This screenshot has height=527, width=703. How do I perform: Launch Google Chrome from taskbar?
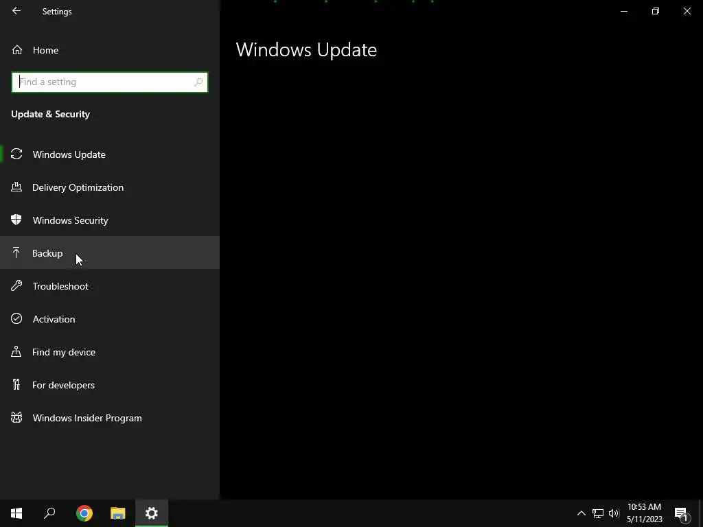(84, 513)
